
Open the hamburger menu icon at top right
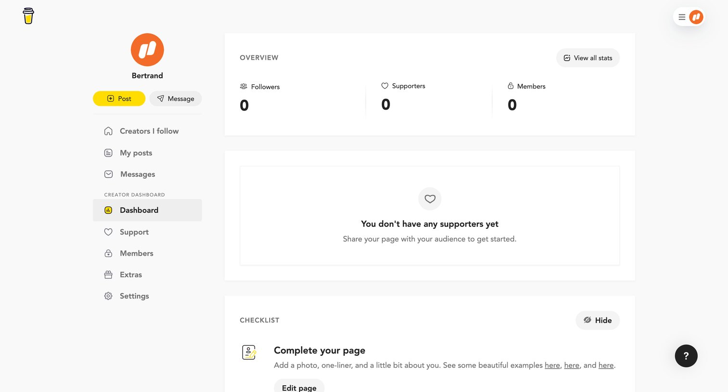click(682, 17)
